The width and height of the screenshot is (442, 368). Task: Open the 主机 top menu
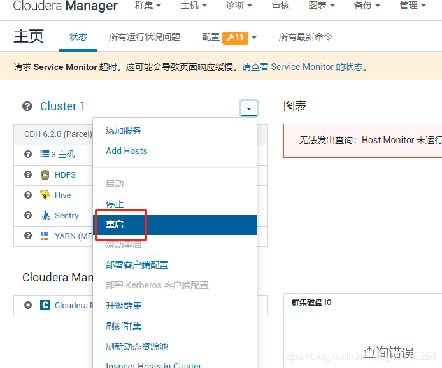tap(194, 6)
